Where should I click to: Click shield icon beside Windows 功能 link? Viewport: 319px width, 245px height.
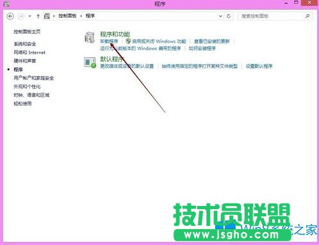coord(128,41)
